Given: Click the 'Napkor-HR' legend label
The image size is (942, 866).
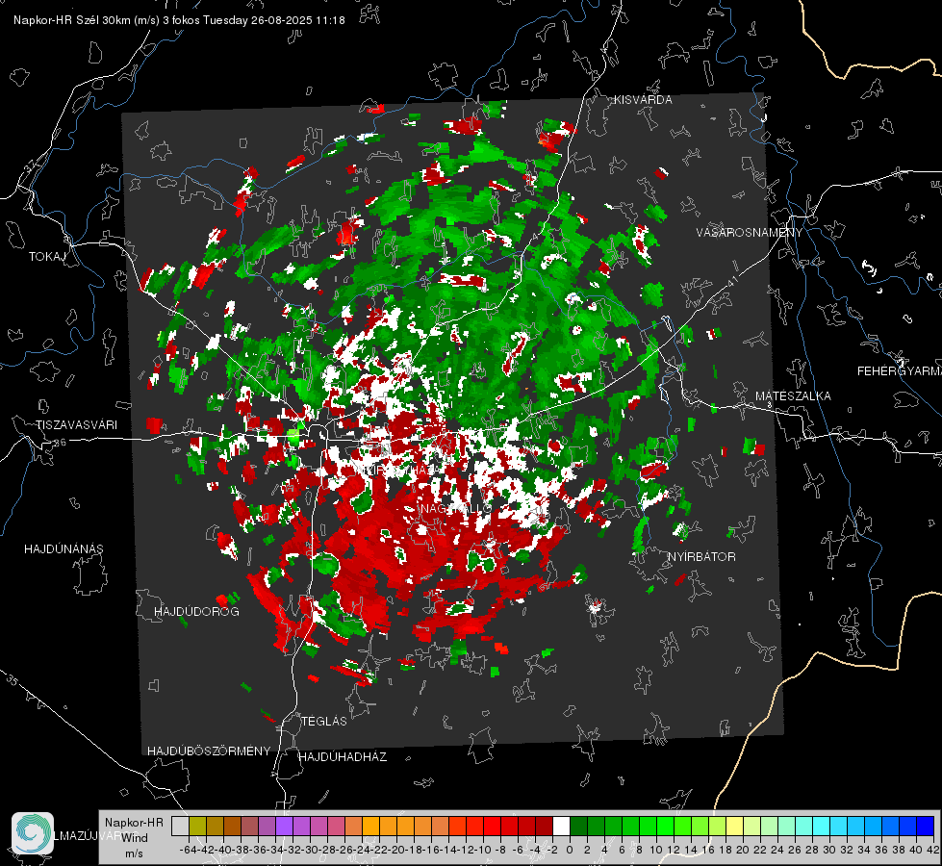Looking at the screenshot, I should coord(134,822).
